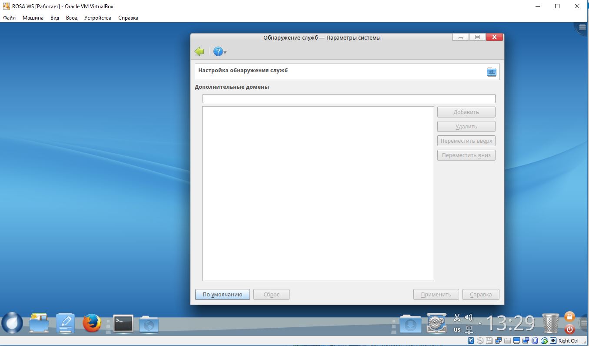Minimize the Обнаружение служб dialog
This screenshot has height=346, width=589.
[x=460, y=37]
